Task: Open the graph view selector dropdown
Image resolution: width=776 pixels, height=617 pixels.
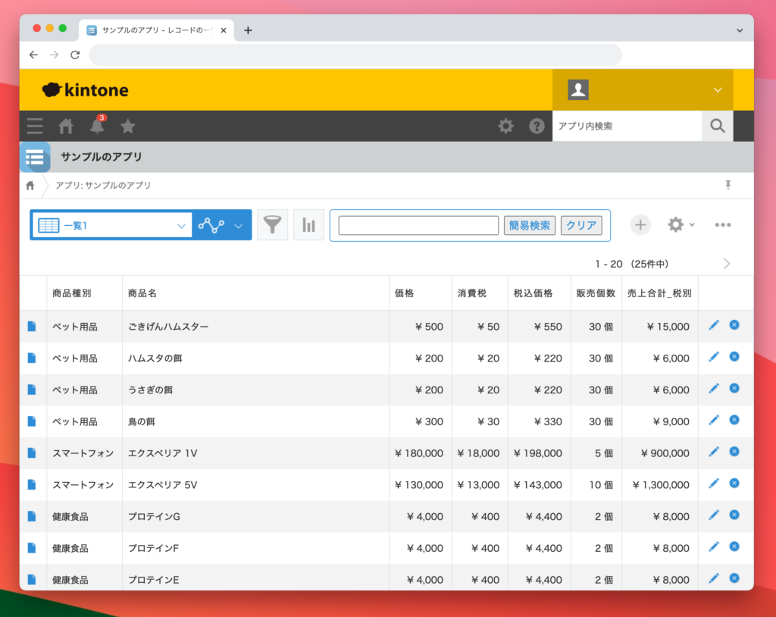Action: tap(237, 225)
